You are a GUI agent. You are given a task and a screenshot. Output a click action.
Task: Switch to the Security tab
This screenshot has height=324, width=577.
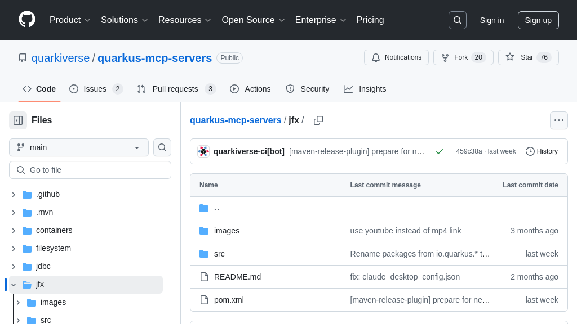(x=307, y=89)
